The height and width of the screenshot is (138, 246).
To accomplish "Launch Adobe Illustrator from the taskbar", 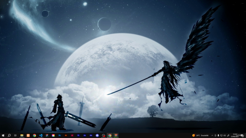I will coord(66,135).
